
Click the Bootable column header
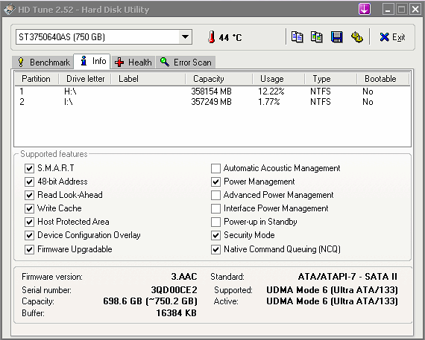click(382, 79)
